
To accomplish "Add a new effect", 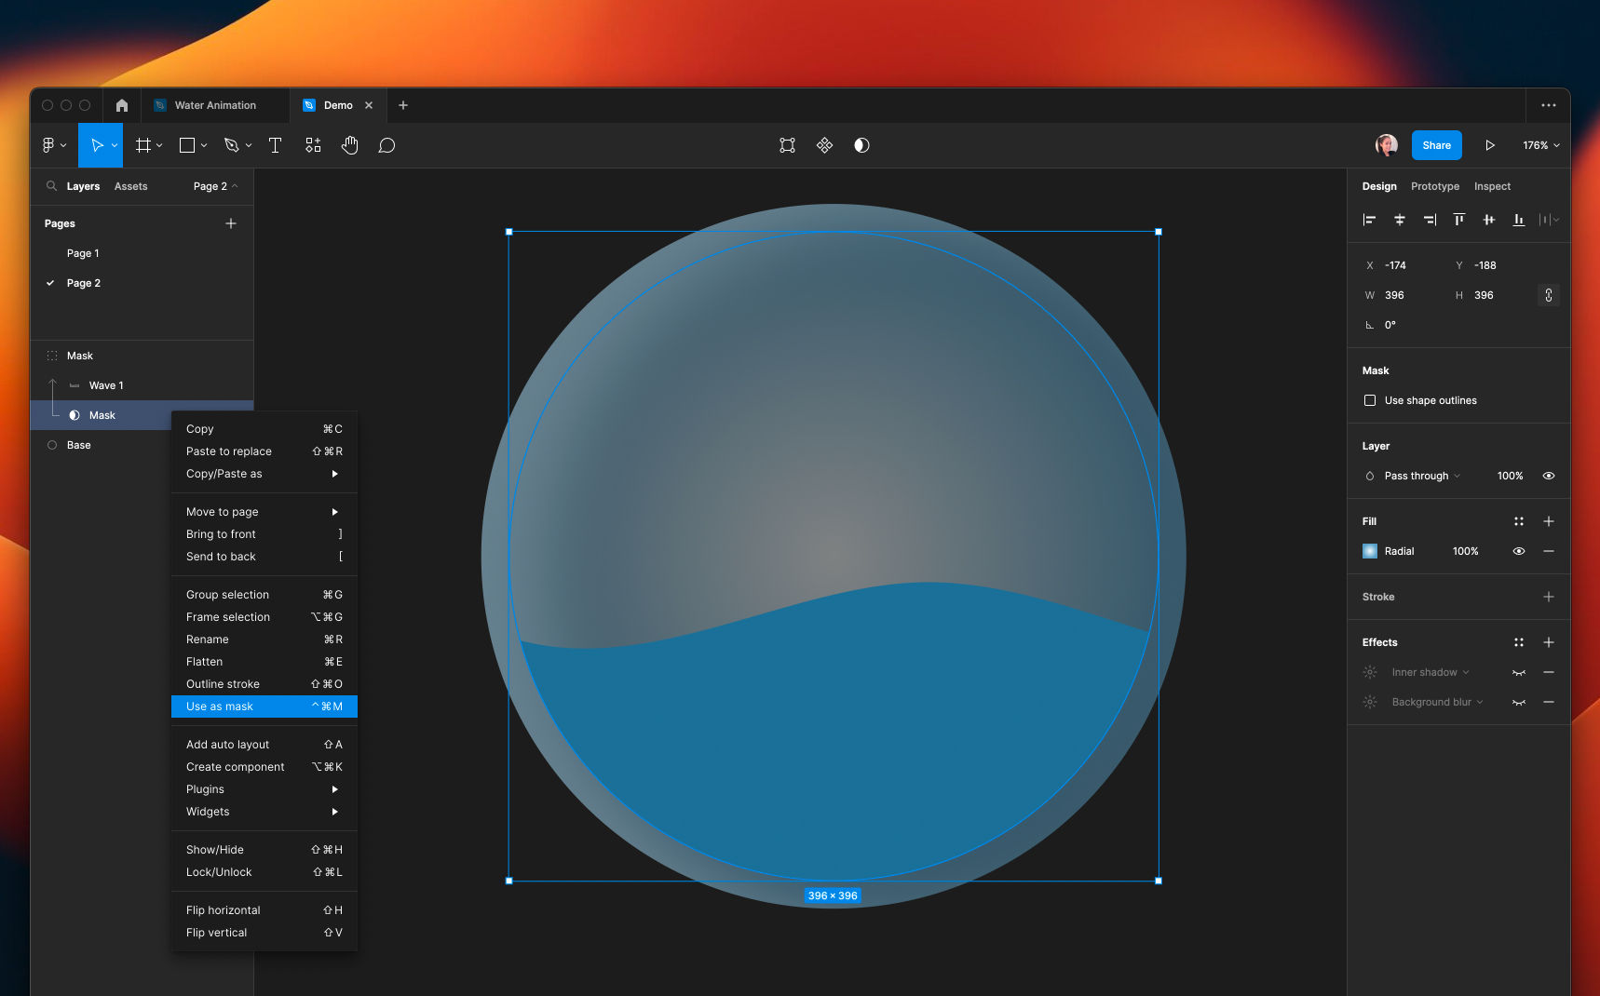I will [1549, 642].
